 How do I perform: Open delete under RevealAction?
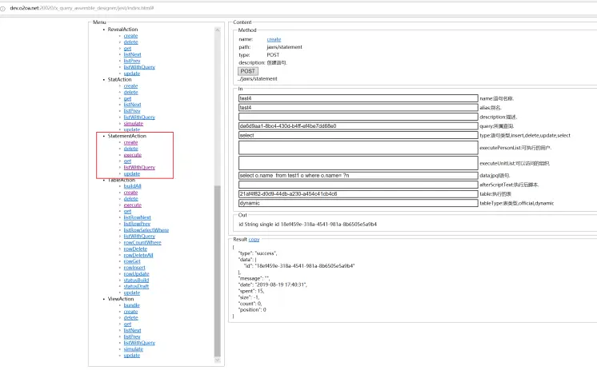pos(130,42)
